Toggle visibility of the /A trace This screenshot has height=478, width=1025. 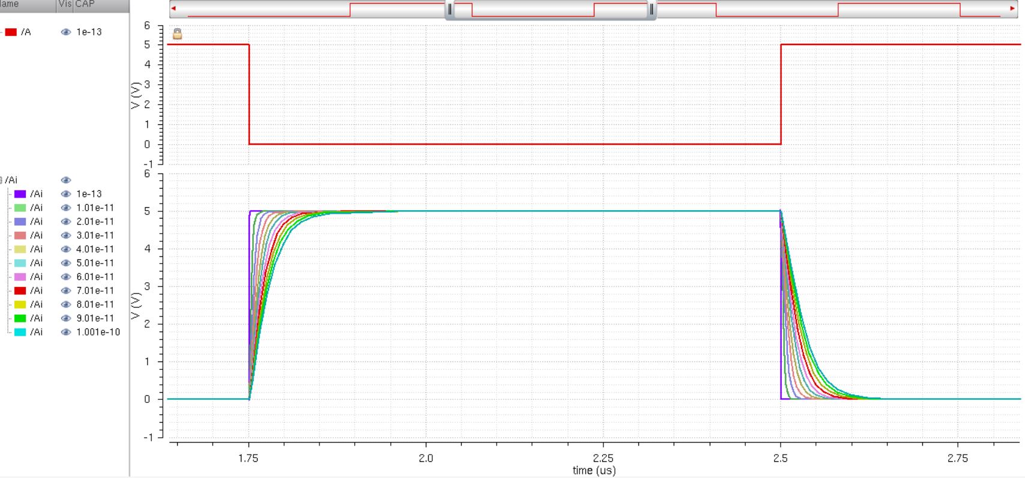tap(65, 32)
